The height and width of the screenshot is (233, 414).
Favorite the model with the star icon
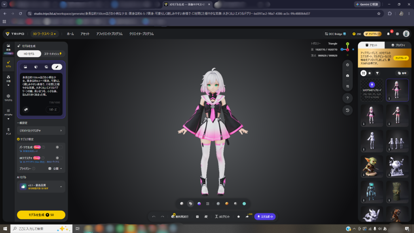click(x=239, y=217)
